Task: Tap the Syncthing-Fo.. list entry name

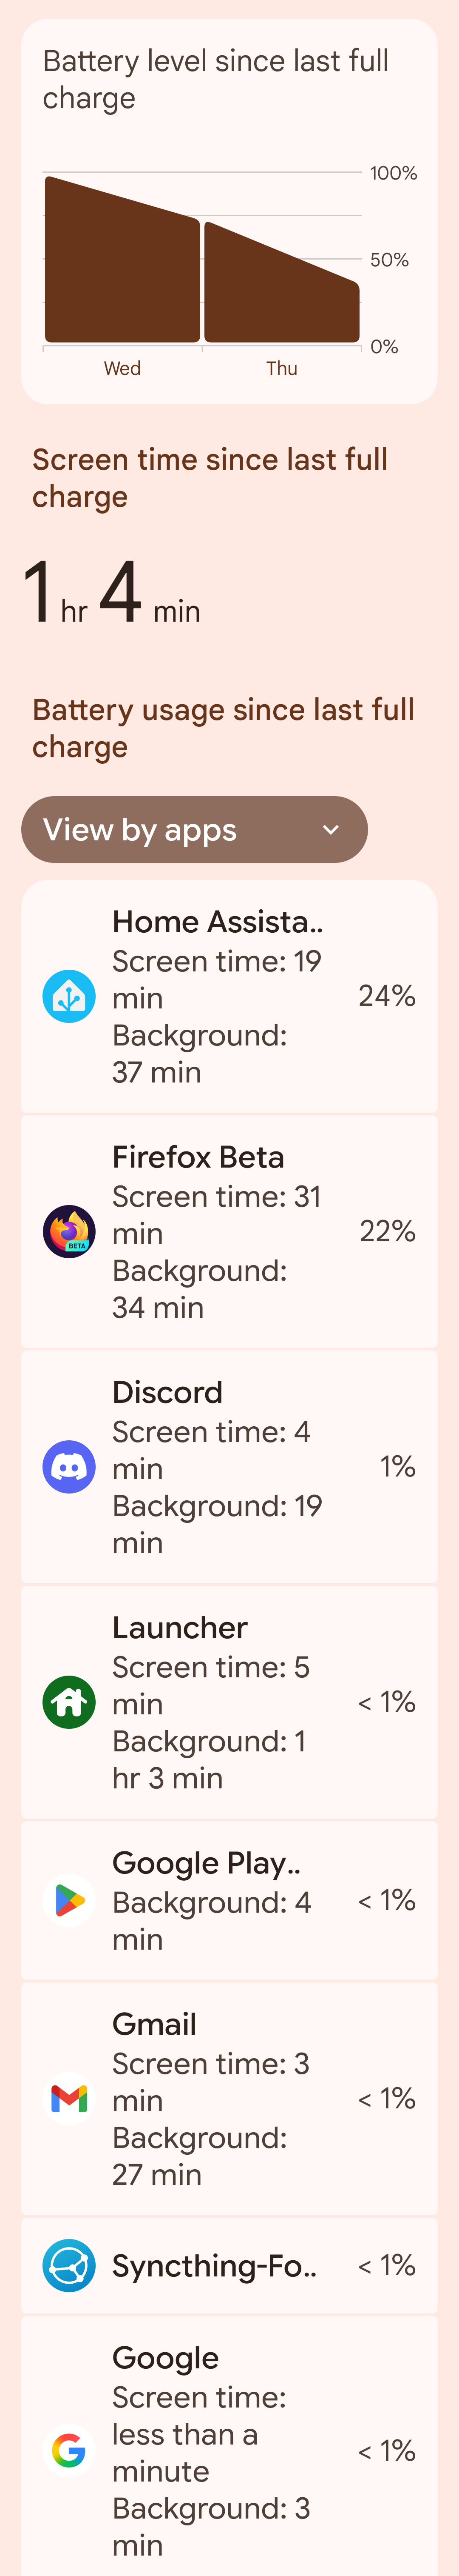Action: (215, 2265)
